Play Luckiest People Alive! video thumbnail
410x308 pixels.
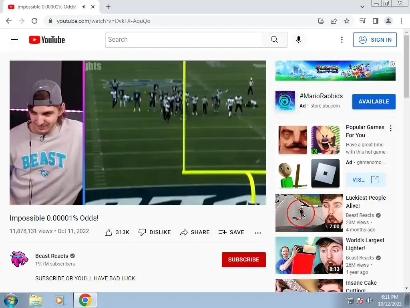coord(309,213)
